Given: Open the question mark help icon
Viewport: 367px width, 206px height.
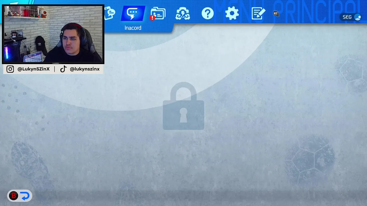Looking at the screenshot, I should click(x=208, y=13).
